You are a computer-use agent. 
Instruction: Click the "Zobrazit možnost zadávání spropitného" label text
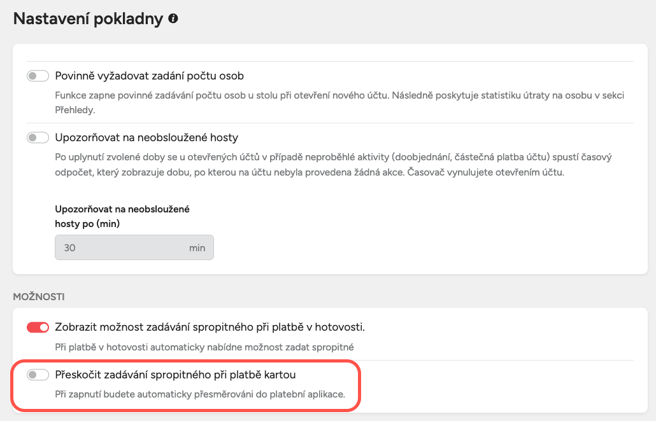210,328
